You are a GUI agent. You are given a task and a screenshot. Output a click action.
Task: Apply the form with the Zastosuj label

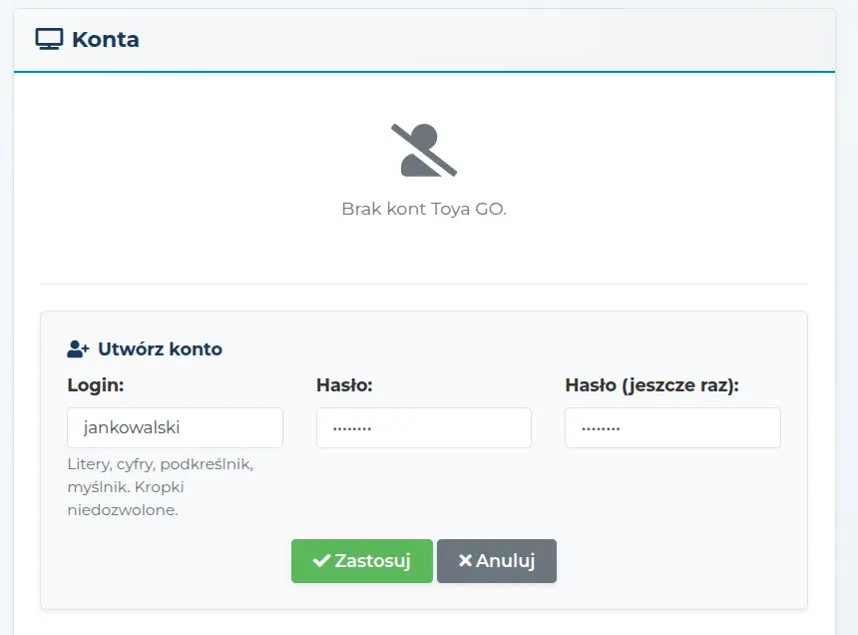pos(373,561)
